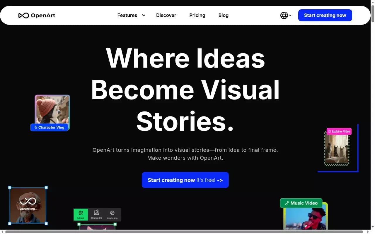Screen dimensions: 375x234
Task: Open the Features menu
Action: [x=127, y=16]
